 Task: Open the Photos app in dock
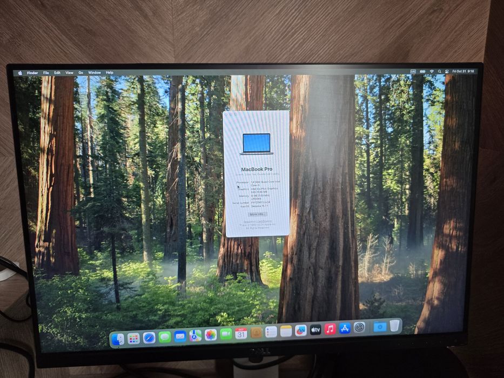coord(211,335)
